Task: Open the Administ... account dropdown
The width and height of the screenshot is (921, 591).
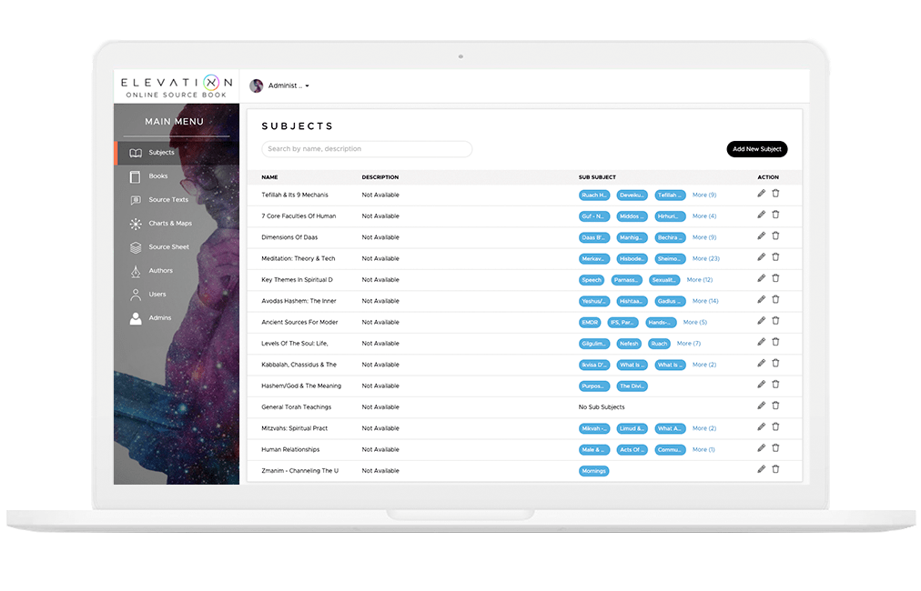Action: pos(288,85)
